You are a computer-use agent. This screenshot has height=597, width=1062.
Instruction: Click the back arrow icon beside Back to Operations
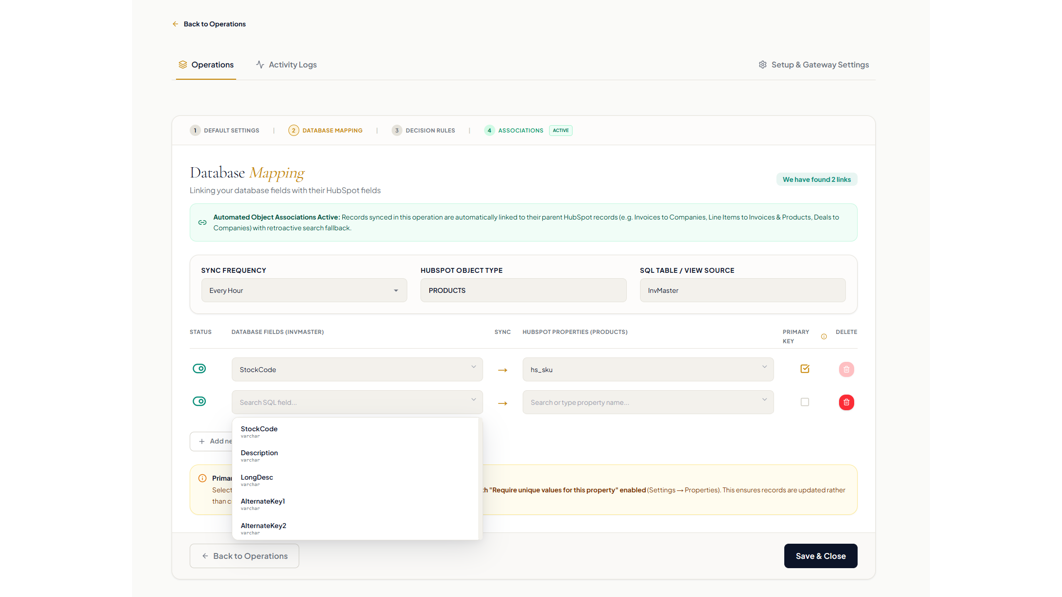click(x=175, y=24)
